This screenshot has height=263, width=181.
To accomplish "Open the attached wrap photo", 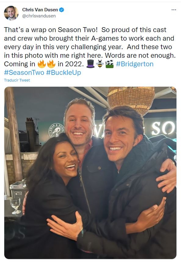I will 90,173.
